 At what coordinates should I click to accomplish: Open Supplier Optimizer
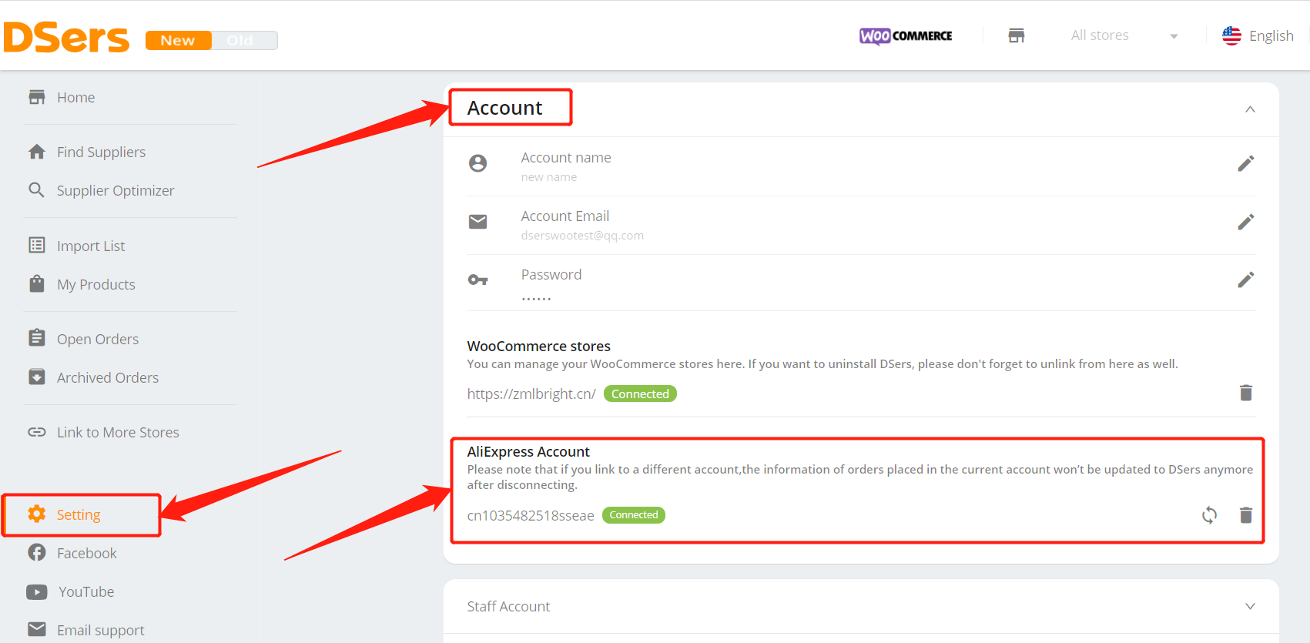[x=116, y=190]
